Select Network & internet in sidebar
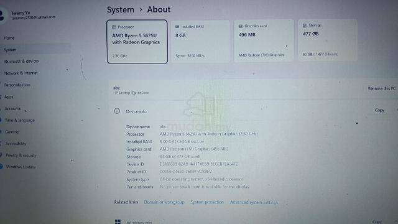 click(x=21, y=73)
